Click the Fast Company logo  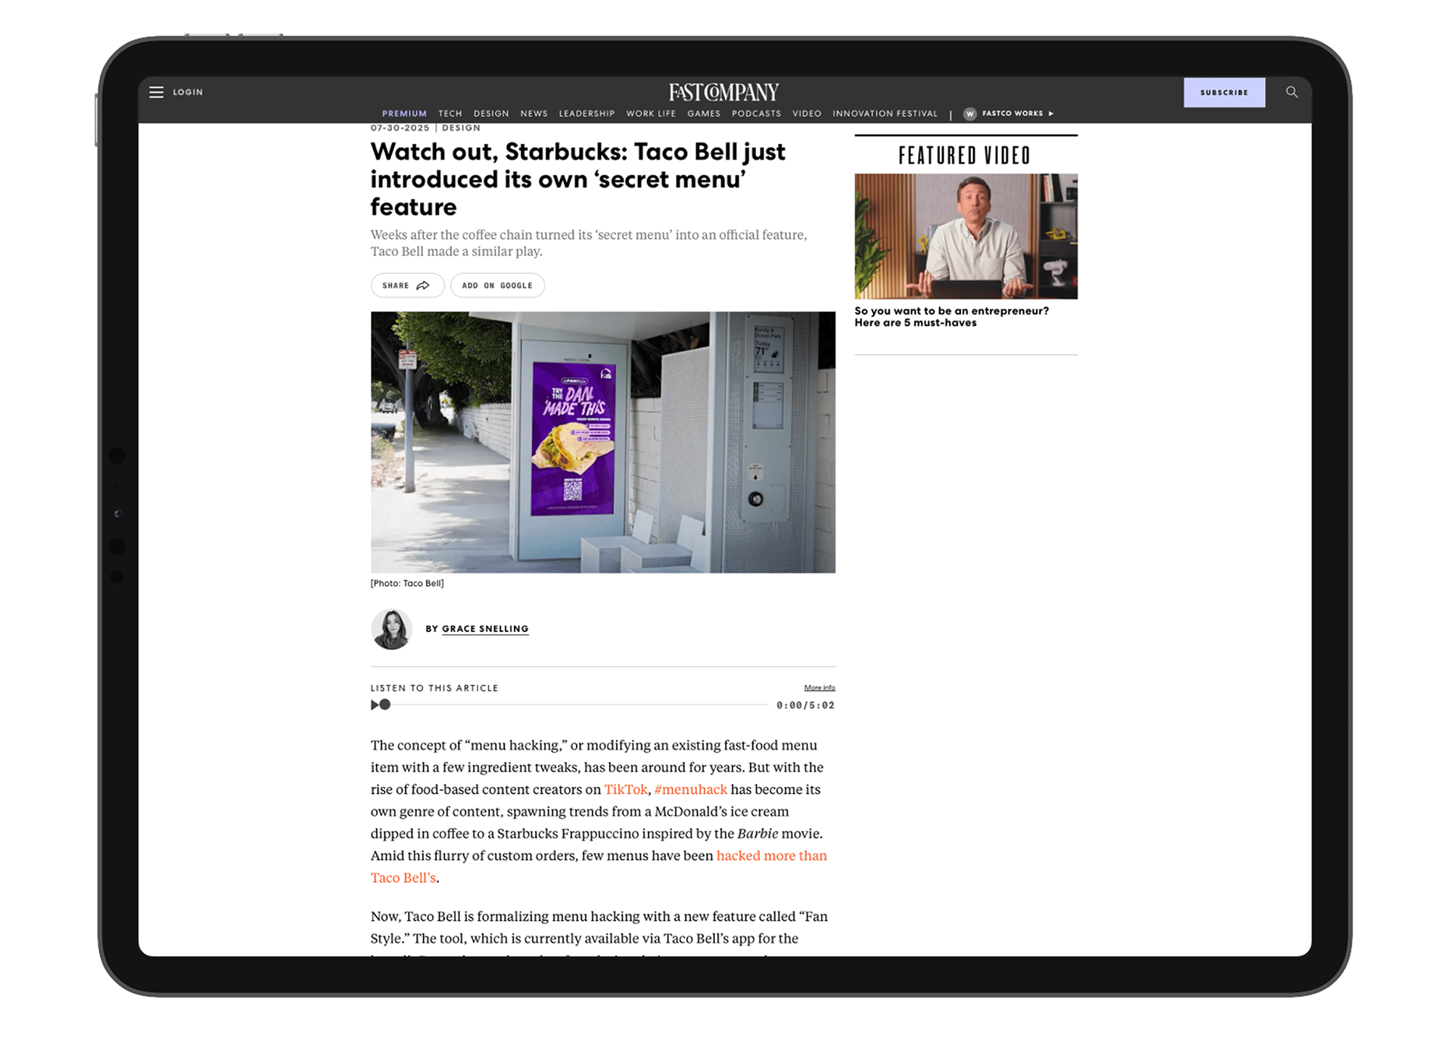point(723,92)
